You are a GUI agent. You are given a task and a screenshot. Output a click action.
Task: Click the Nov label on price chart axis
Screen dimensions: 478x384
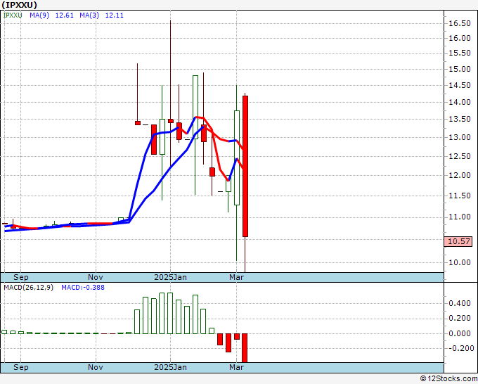click(96, 277)
